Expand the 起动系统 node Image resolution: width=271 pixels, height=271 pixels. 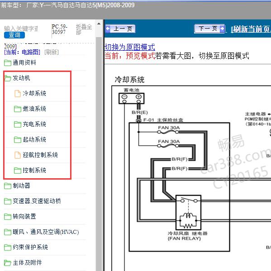click(x=34, y=140)
